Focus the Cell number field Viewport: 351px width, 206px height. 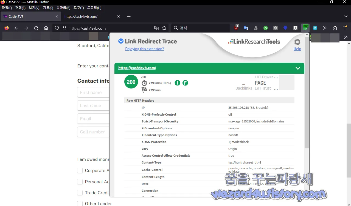coord(93,132)
